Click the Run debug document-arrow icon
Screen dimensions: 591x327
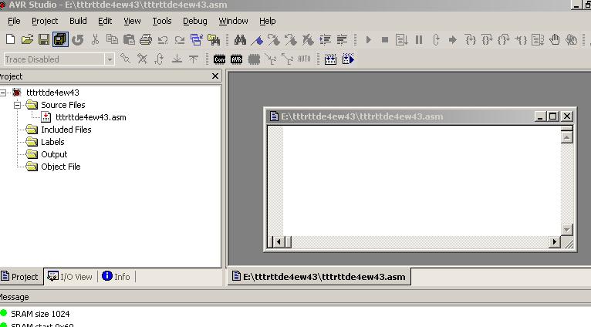tap(401, 39)
